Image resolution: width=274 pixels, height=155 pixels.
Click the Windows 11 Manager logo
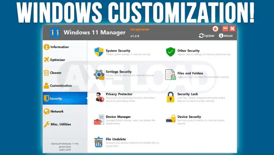click(55, 32)
